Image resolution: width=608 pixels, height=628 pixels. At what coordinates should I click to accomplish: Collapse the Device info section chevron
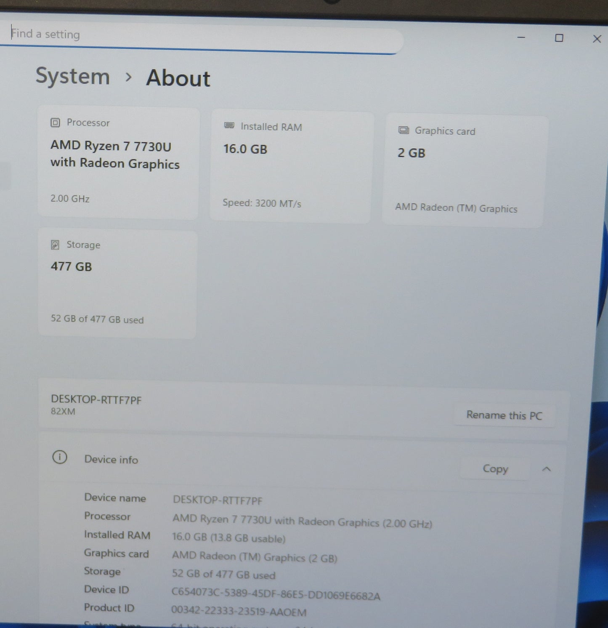pos(547,469)
